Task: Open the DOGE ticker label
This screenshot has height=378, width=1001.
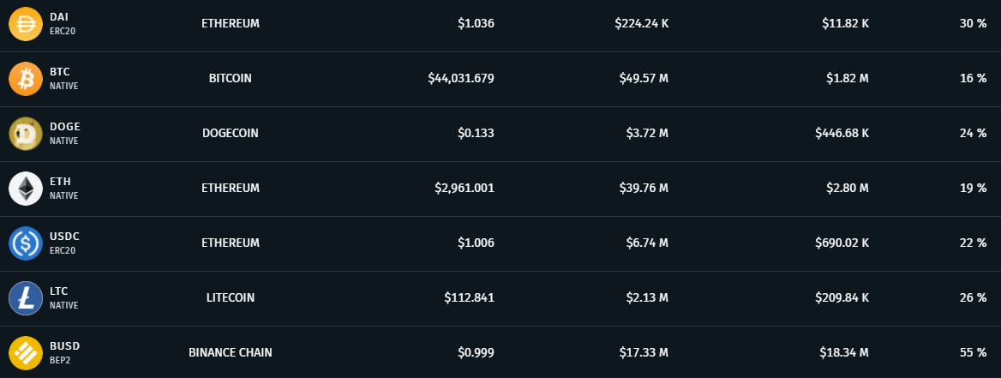Action: (x=64, y=127)
